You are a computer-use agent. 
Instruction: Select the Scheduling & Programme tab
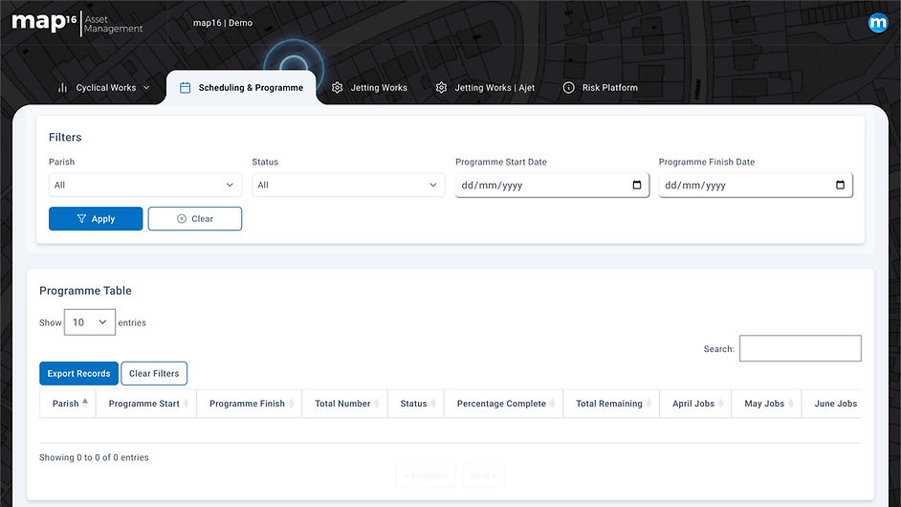pyautogui.click(x=241, y=87)
